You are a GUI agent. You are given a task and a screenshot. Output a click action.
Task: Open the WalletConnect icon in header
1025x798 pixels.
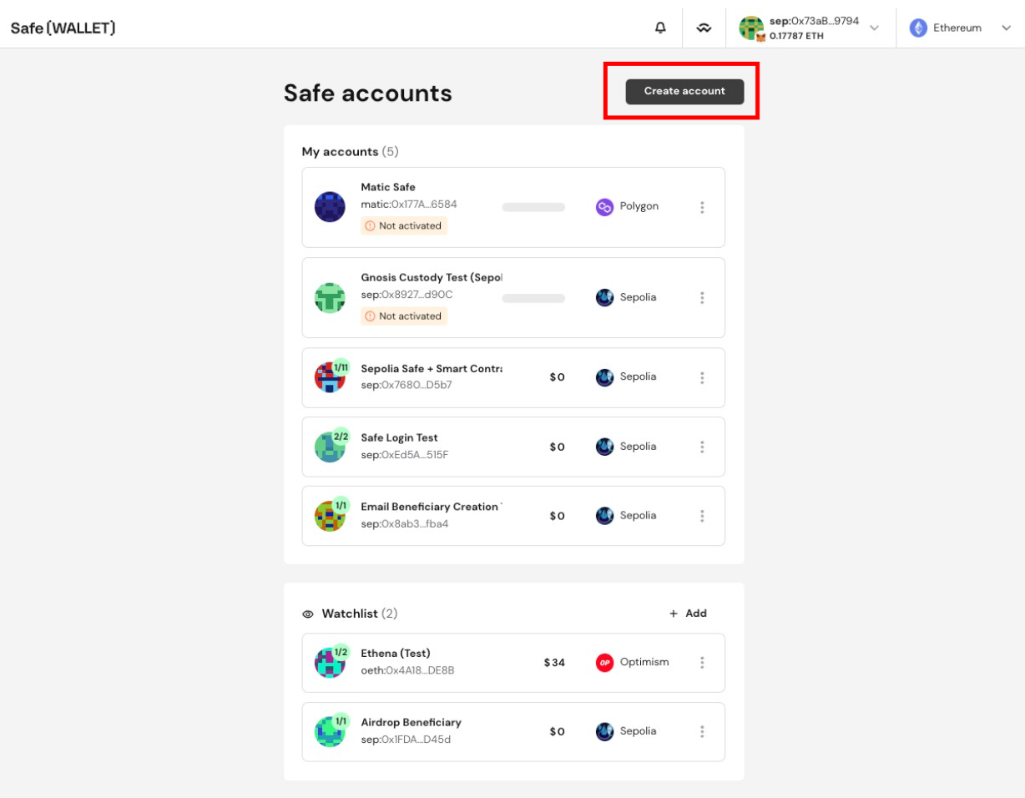click(704, 28)
